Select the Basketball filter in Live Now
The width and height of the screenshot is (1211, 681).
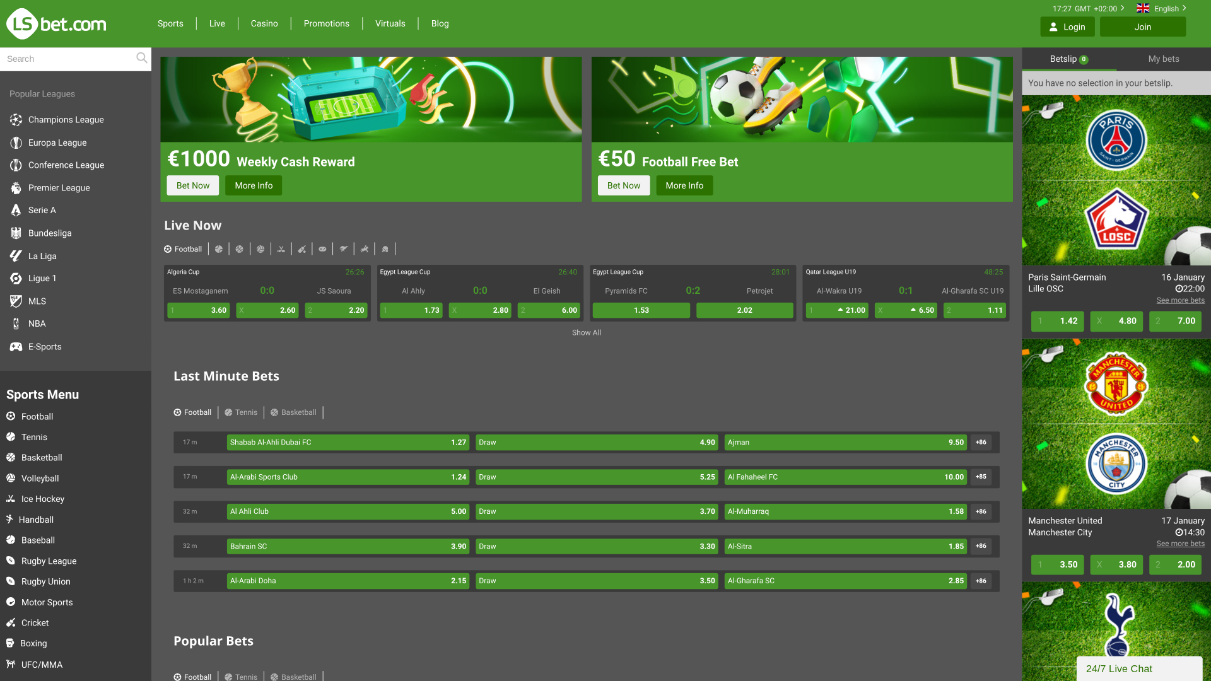click(240, 248)
